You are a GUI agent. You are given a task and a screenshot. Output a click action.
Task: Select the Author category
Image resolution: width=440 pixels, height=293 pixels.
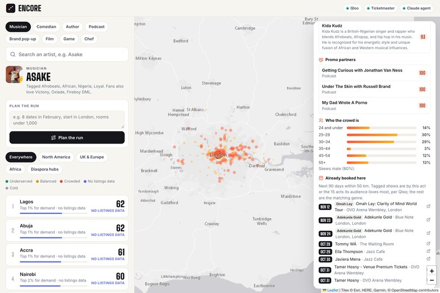(73, 27)
